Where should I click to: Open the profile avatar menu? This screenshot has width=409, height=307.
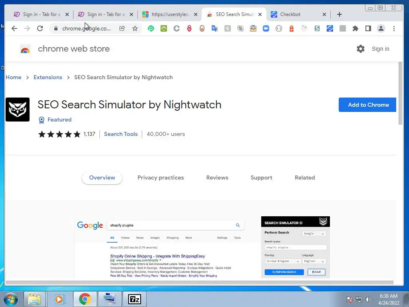click(x=381, y=28)
